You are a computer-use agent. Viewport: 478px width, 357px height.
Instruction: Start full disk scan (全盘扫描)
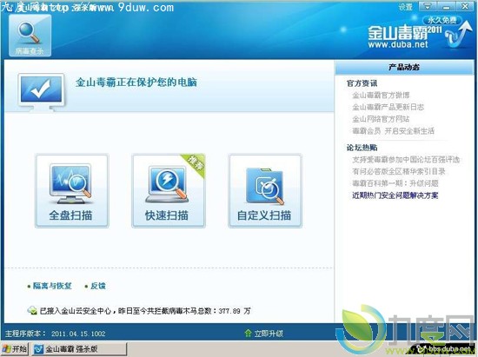point(71,191)
